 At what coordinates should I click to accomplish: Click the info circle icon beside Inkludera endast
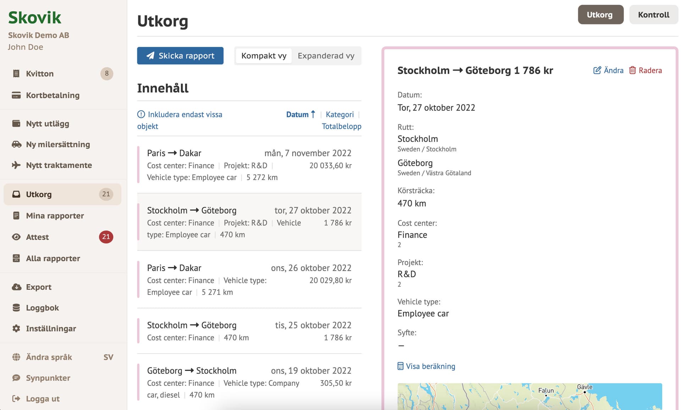point(141,114)
